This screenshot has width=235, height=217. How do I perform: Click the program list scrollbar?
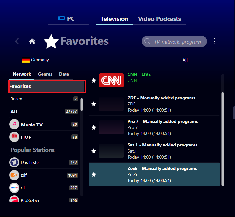coord(223,139)
